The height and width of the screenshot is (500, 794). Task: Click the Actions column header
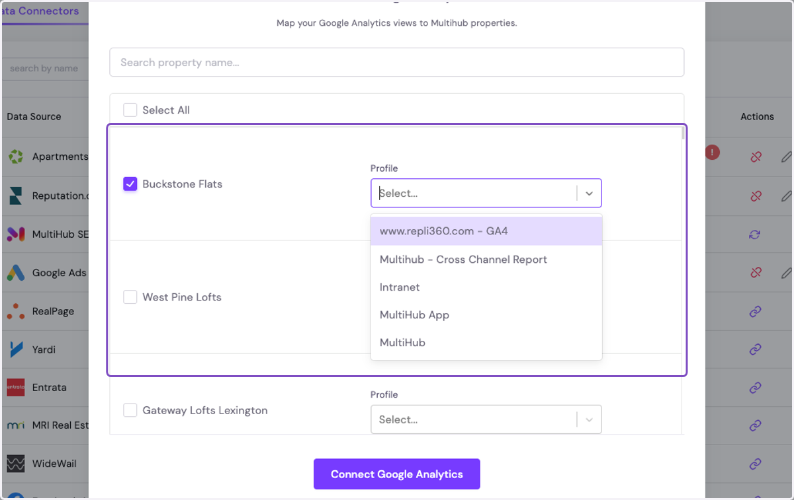pyautogui.click(x=757, y=116)
